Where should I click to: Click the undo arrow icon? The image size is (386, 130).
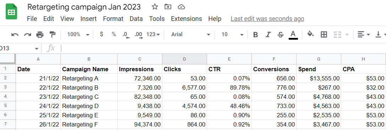[x=15, y=35]
